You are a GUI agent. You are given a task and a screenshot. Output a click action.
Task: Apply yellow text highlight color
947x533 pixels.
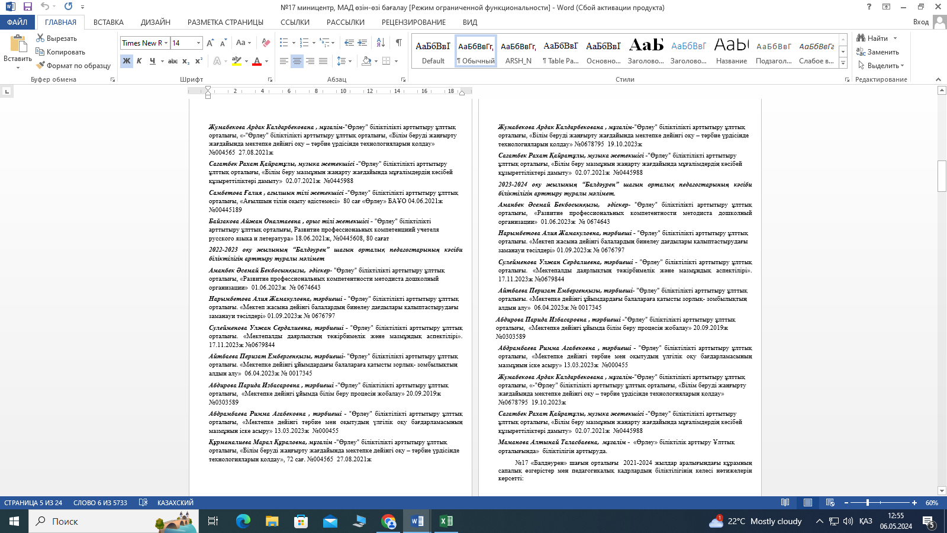237,61
